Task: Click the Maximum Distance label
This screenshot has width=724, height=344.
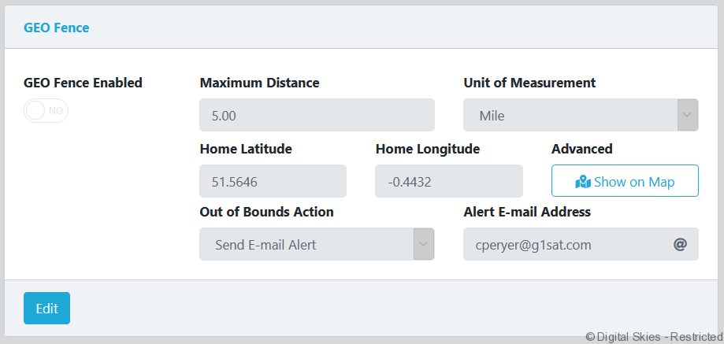Action: (259, 83)
